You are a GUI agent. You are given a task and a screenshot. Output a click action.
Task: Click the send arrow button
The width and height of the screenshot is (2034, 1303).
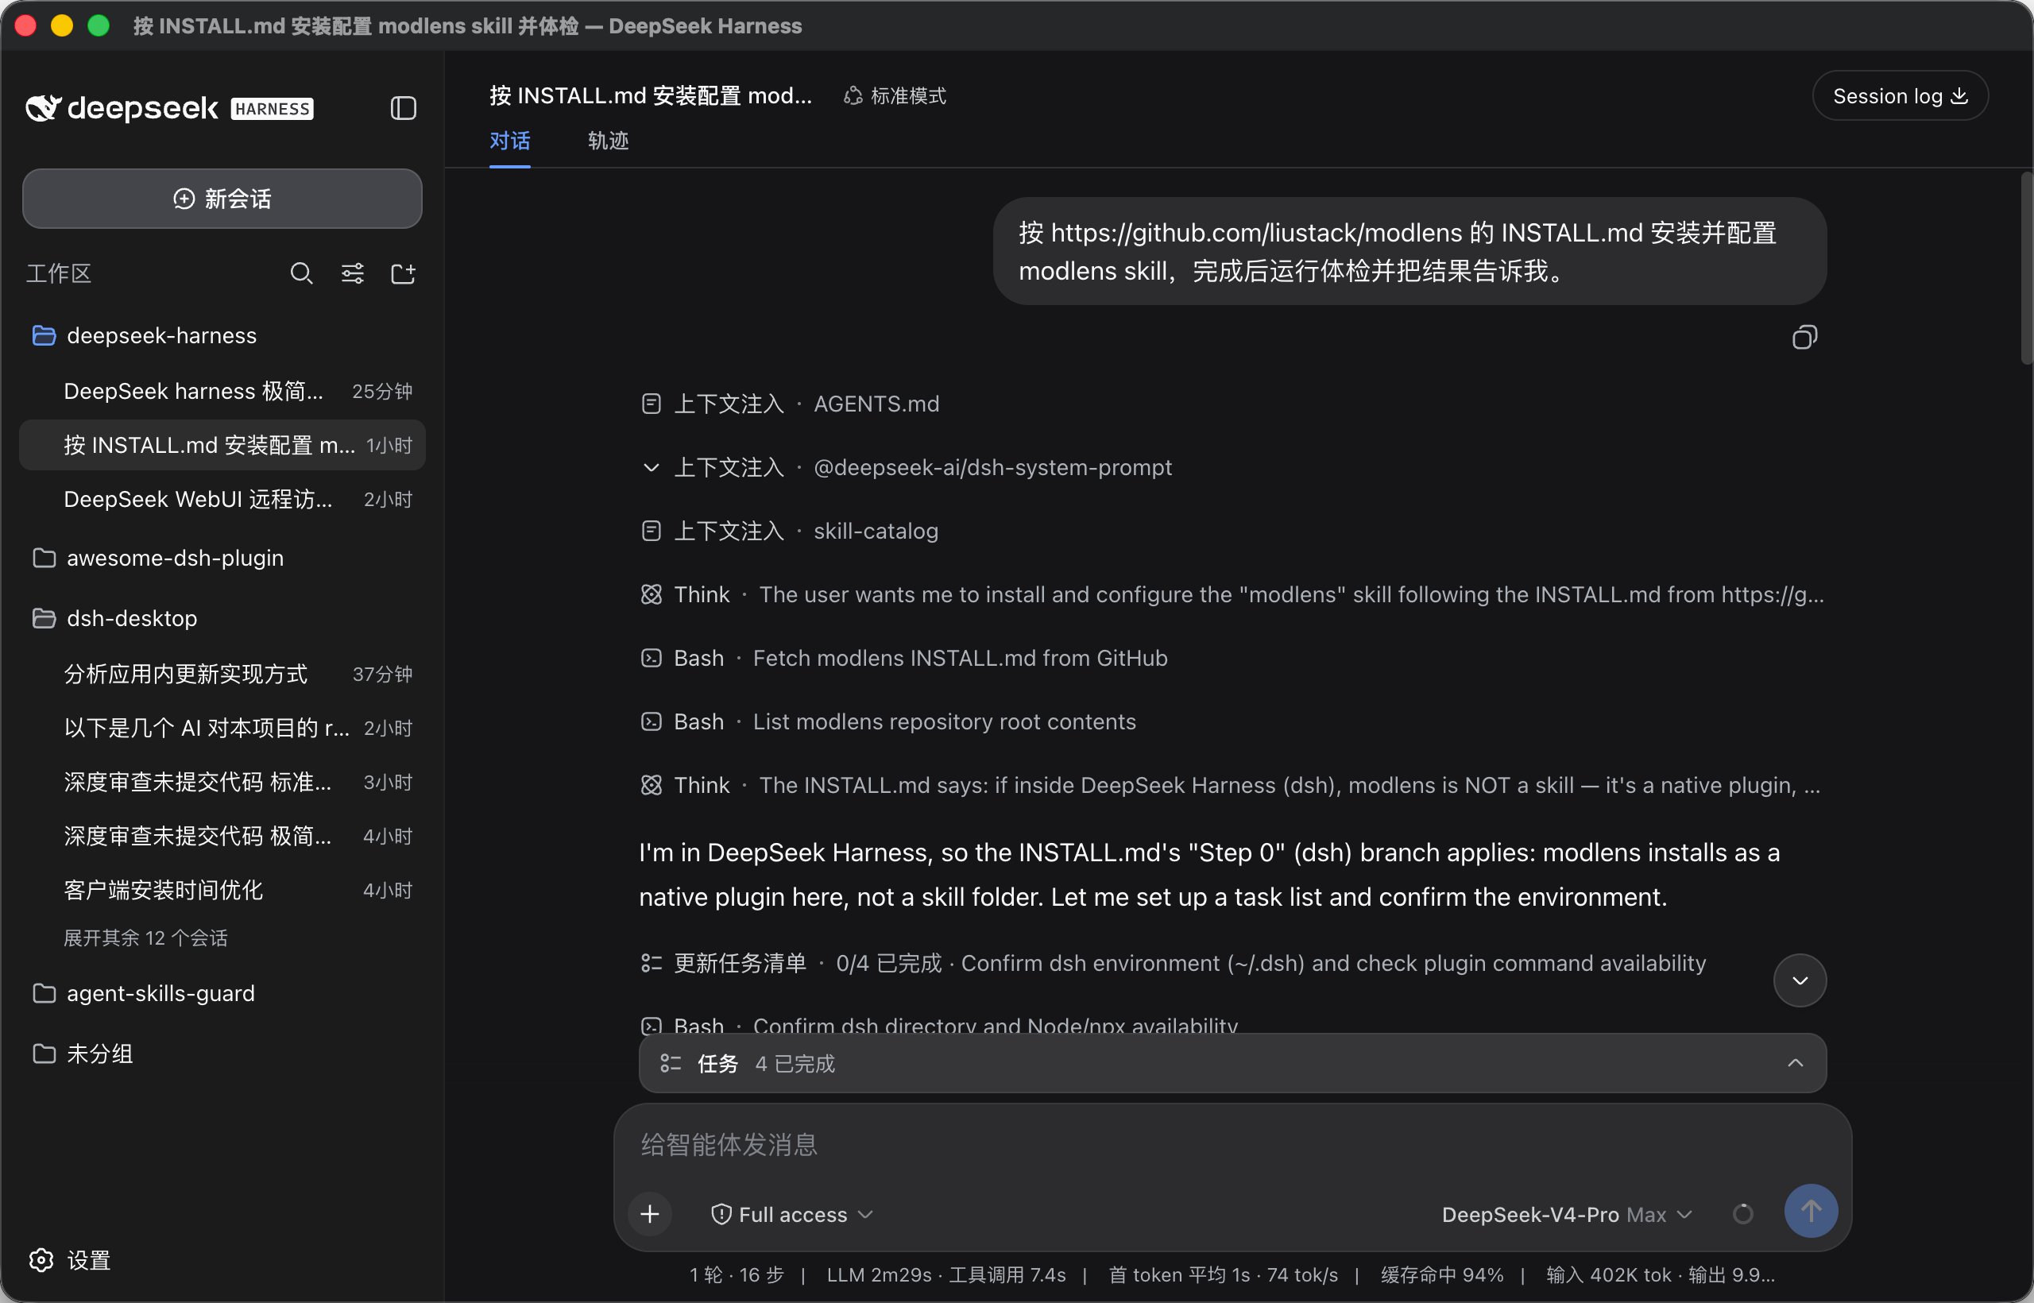click(1811, 1212)
